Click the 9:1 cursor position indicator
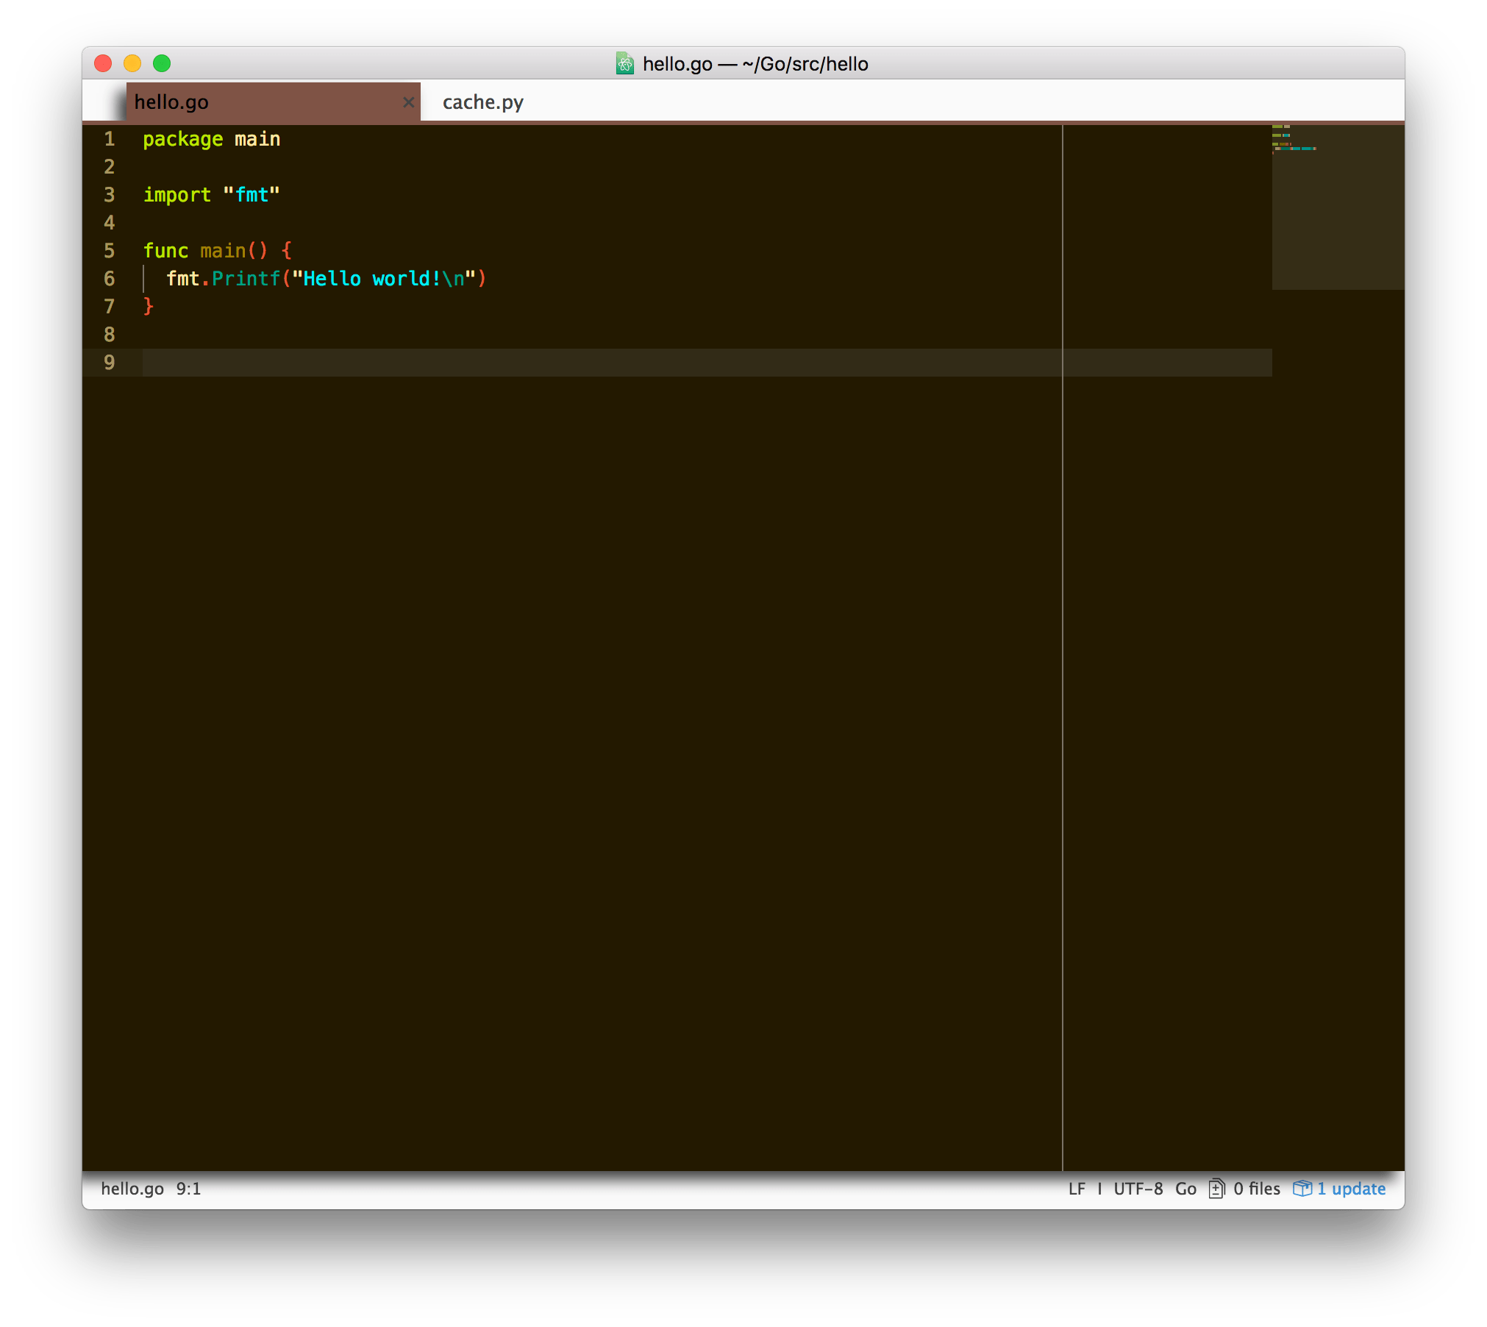 pos(188,1189)
